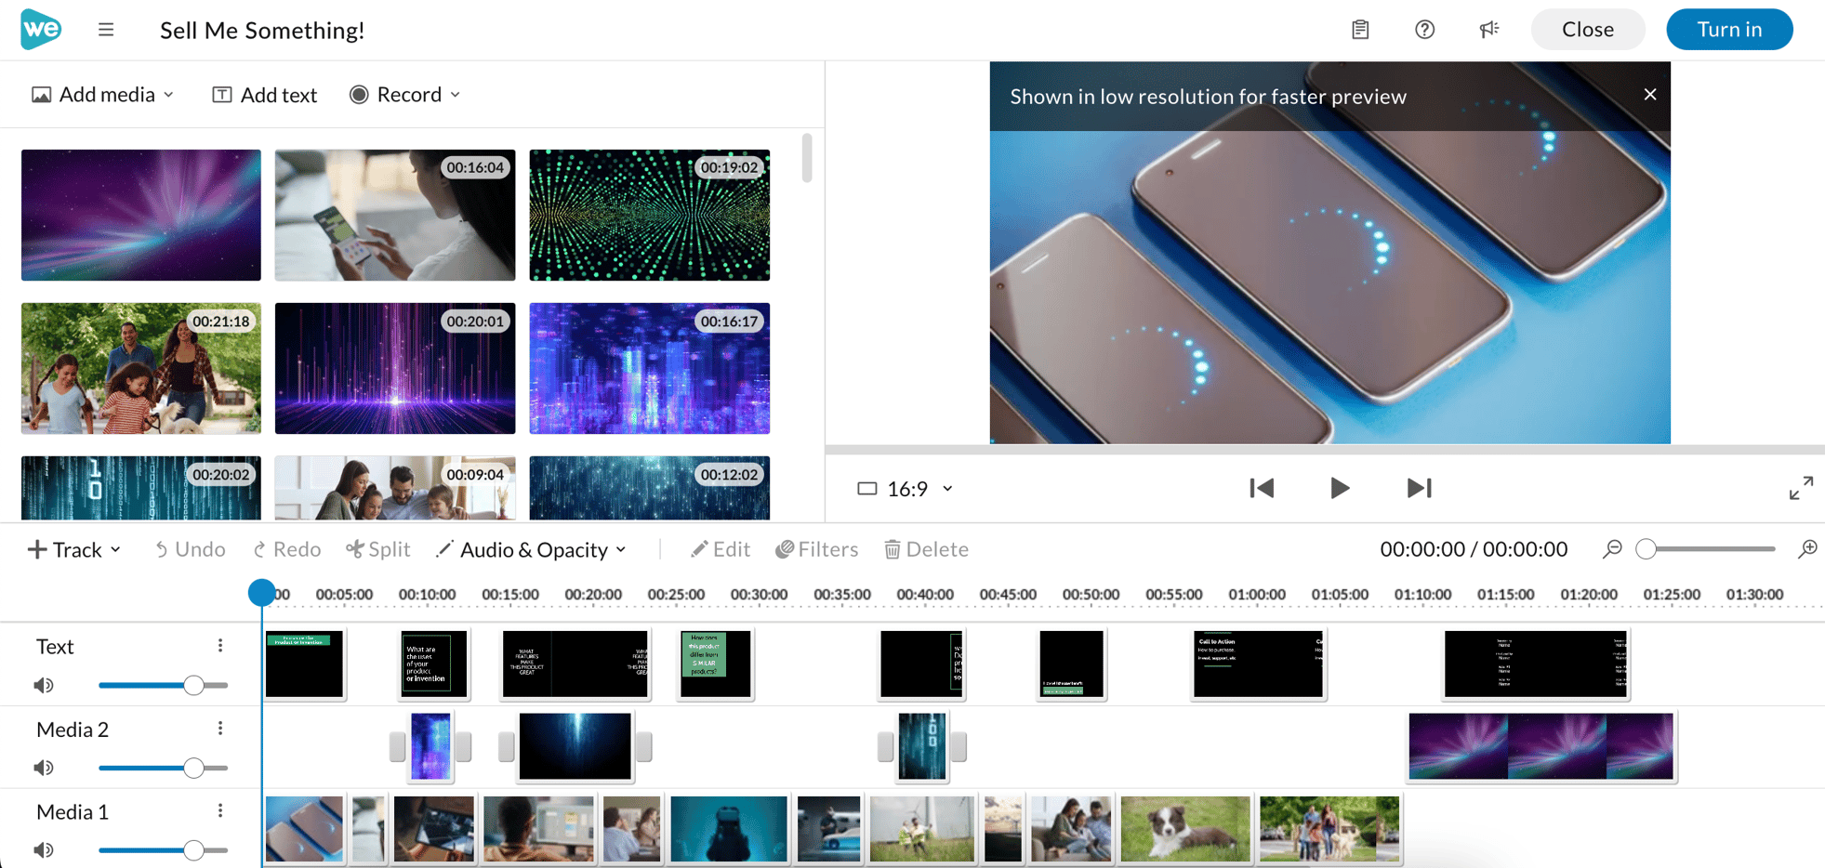
Task: Open the help question mark icon
Action: (1424, 30)
